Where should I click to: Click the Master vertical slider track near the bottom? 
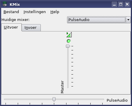pos(68,84)
